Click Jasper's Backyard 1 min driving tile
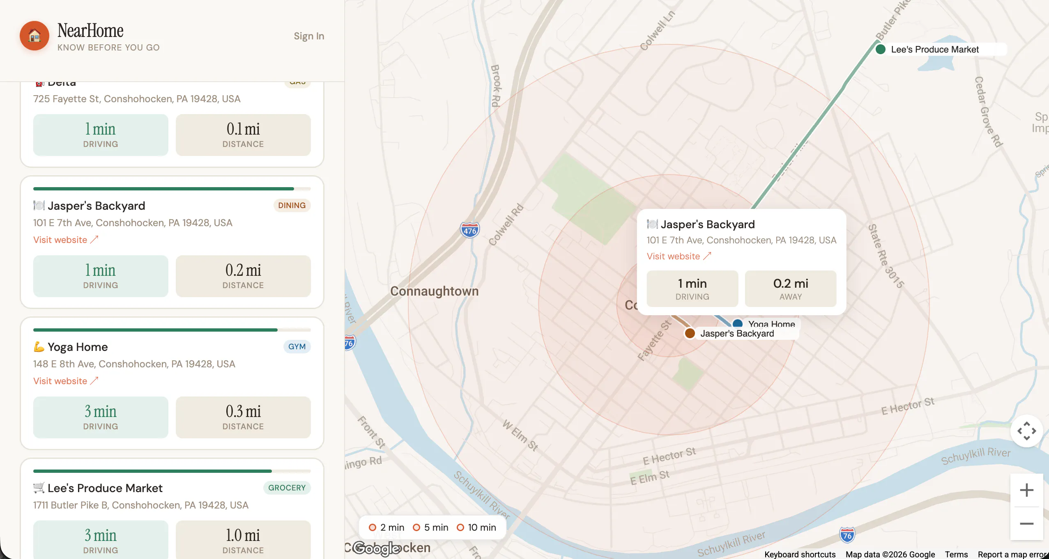The height and width of the screenshot is (559, 1049). 101,276
